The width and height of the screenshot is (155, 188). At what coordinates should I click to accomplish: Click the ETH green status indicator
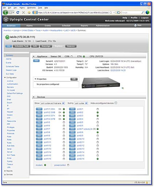84,57
